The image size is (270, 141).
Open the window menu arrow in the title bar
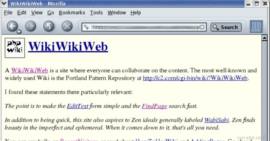(x=4, y=3)
